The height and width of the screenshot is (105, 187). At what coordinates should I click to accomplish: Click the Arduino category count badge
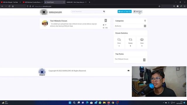pos(145,26)
